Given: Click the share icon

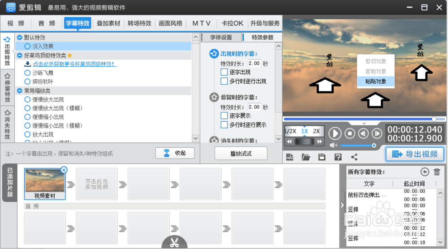Looking at the screenshot, I should point(354,157).
